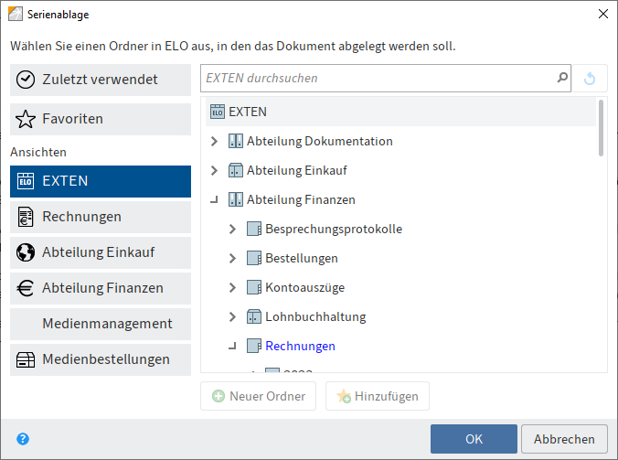Image resolution: width=618 pixels, height=460 pixels.
Task: Click the invoice icon beside the Rechnungen view
Action: (x=26, y=217)
